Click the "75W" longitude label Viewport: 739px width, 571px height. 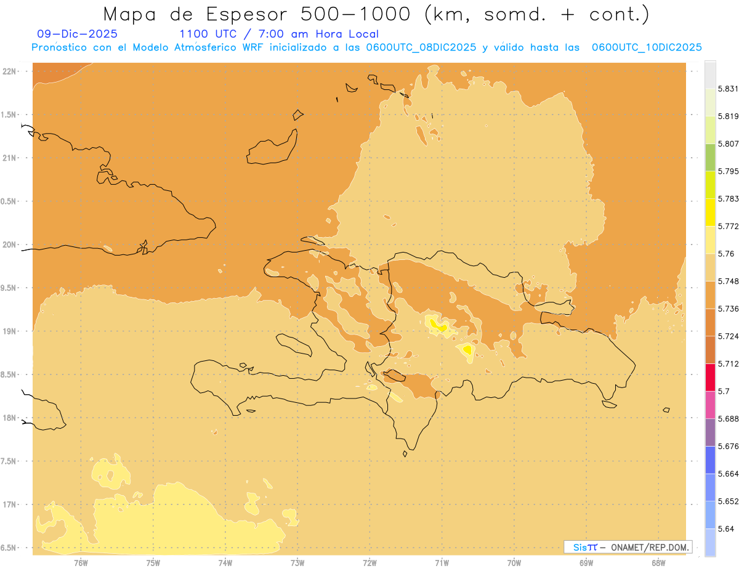[153, 562]
